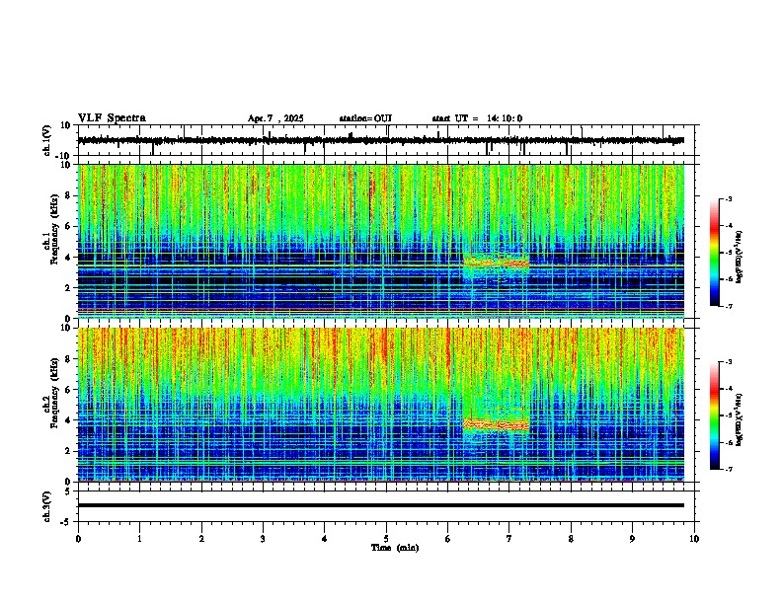Click the "-3" tick on ch.1 colorbar
782x604 pixels.
point(728,199)
